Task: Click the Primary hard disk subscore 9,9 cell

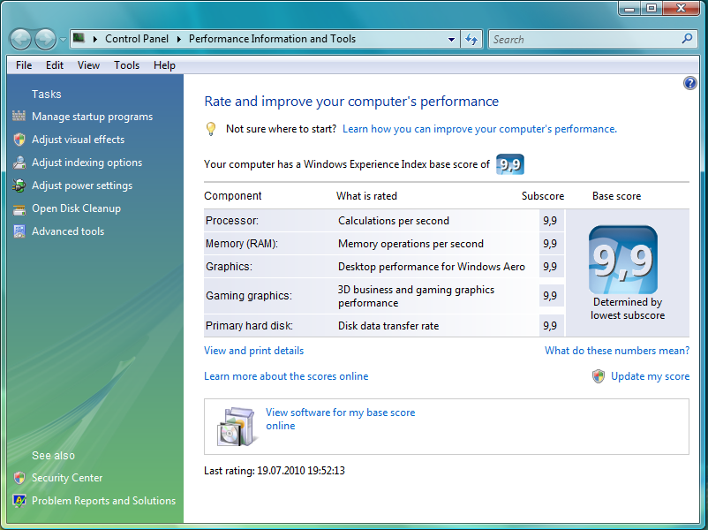Action: point(550,326)
